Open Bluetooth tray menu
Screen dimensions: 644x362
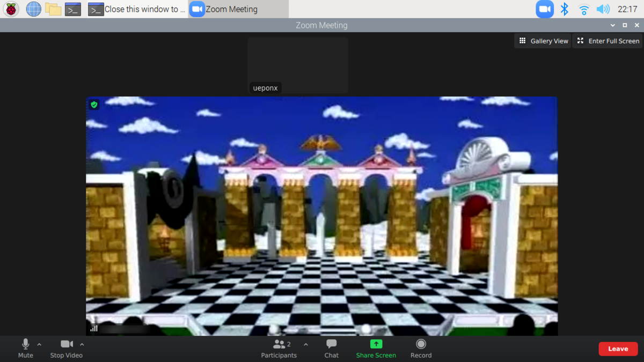[565, 9]
